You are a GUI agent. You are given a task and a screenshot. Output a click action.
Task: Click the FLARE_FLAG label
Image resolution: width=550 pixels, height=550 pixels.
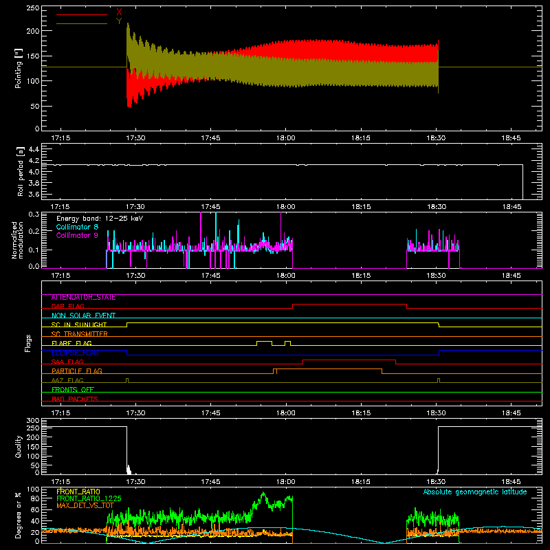pos(71,343)
